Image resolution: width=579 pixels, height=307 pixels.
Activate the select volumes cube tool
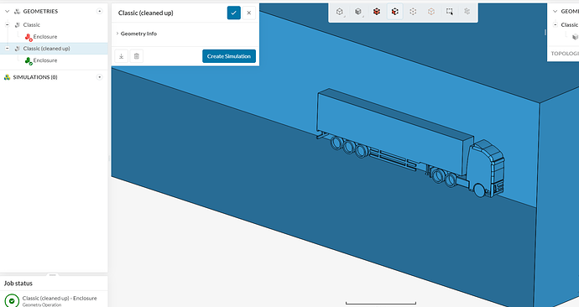(377, 12)
